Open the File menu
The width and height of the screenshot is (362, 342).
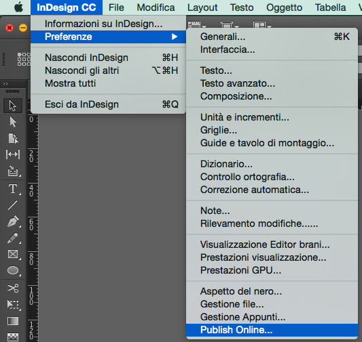(x=116, y=7)
